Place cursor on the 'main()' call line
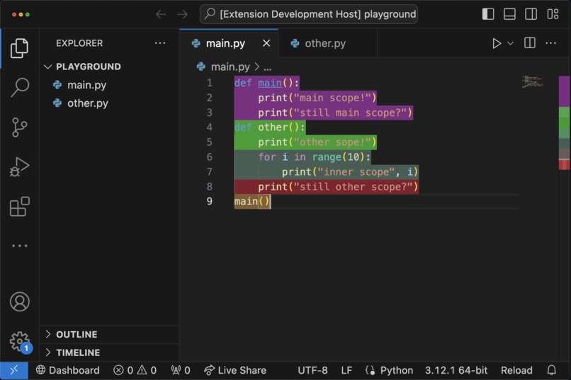The width and height of the screenshot is (571, 380). coord(252,202)
